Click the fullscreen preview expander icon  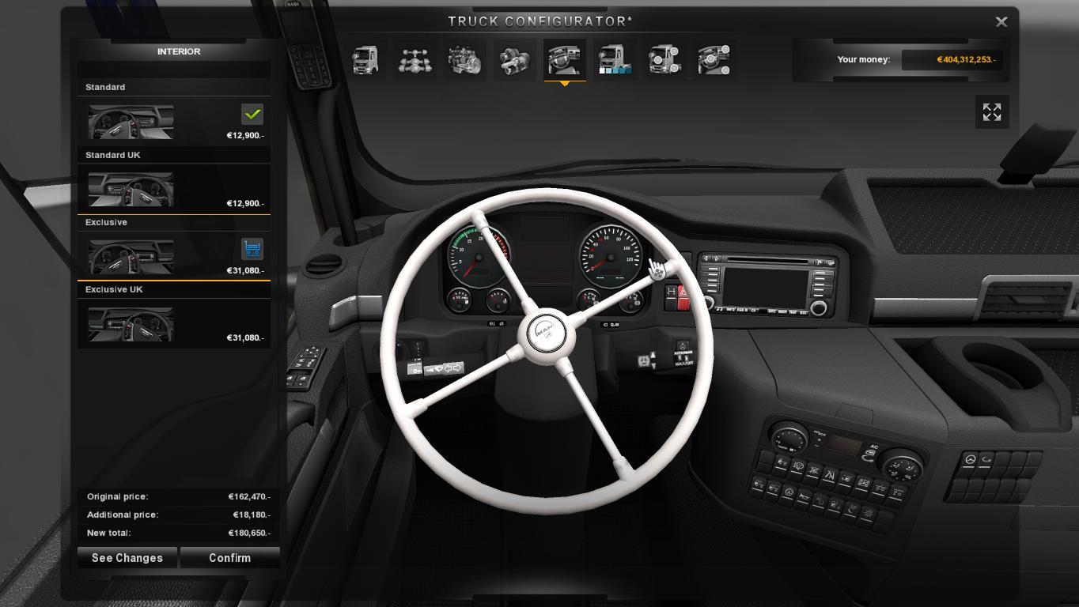(992, 111)
